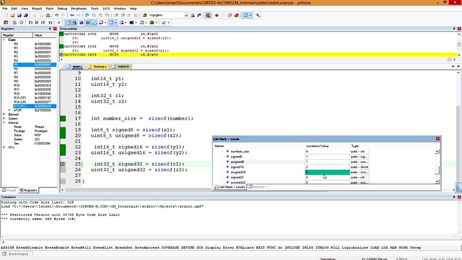Click the Insert Breakpoint red dot icon
Screen dimensions: 462x260
click(217, 15)
